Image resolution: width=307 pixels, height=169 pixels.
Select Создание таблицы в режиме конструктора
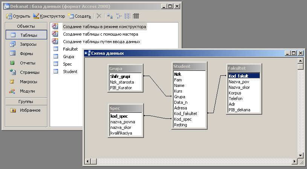pyautogui.click(x=104, y=27)
